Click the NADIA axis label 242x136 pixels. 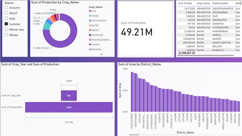[195, 116]
